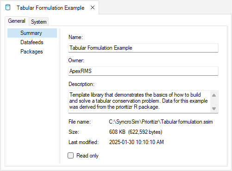Open the Datafeeds section
Viewport: 232px width, 171px height.
pos(32,42)
